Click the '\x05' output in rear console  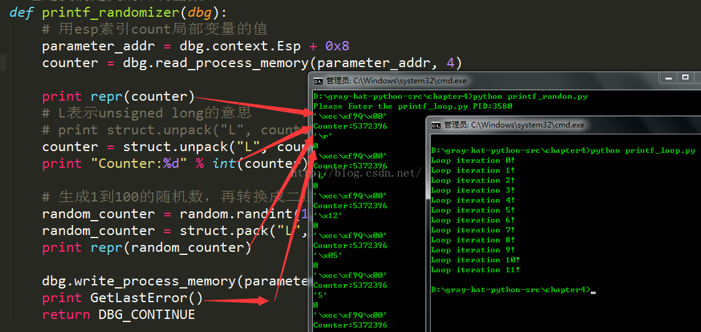click(x=328, y=256)
